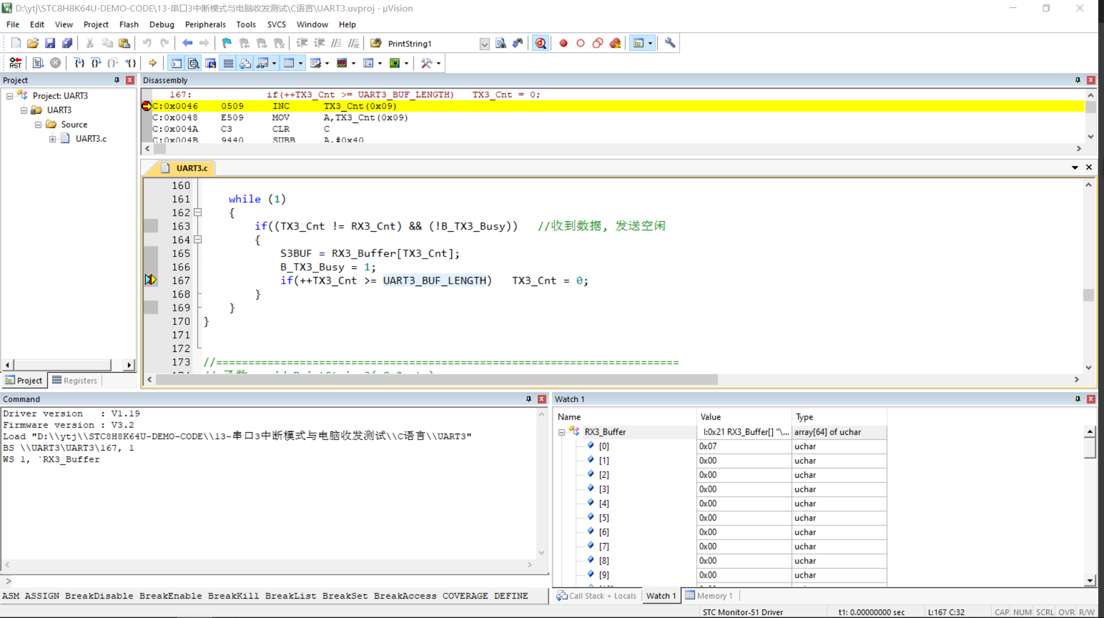Screen dimensions: 1104x618
Task: Click the editor vertical scrollbar thumb
Action: coord(1089,295)
